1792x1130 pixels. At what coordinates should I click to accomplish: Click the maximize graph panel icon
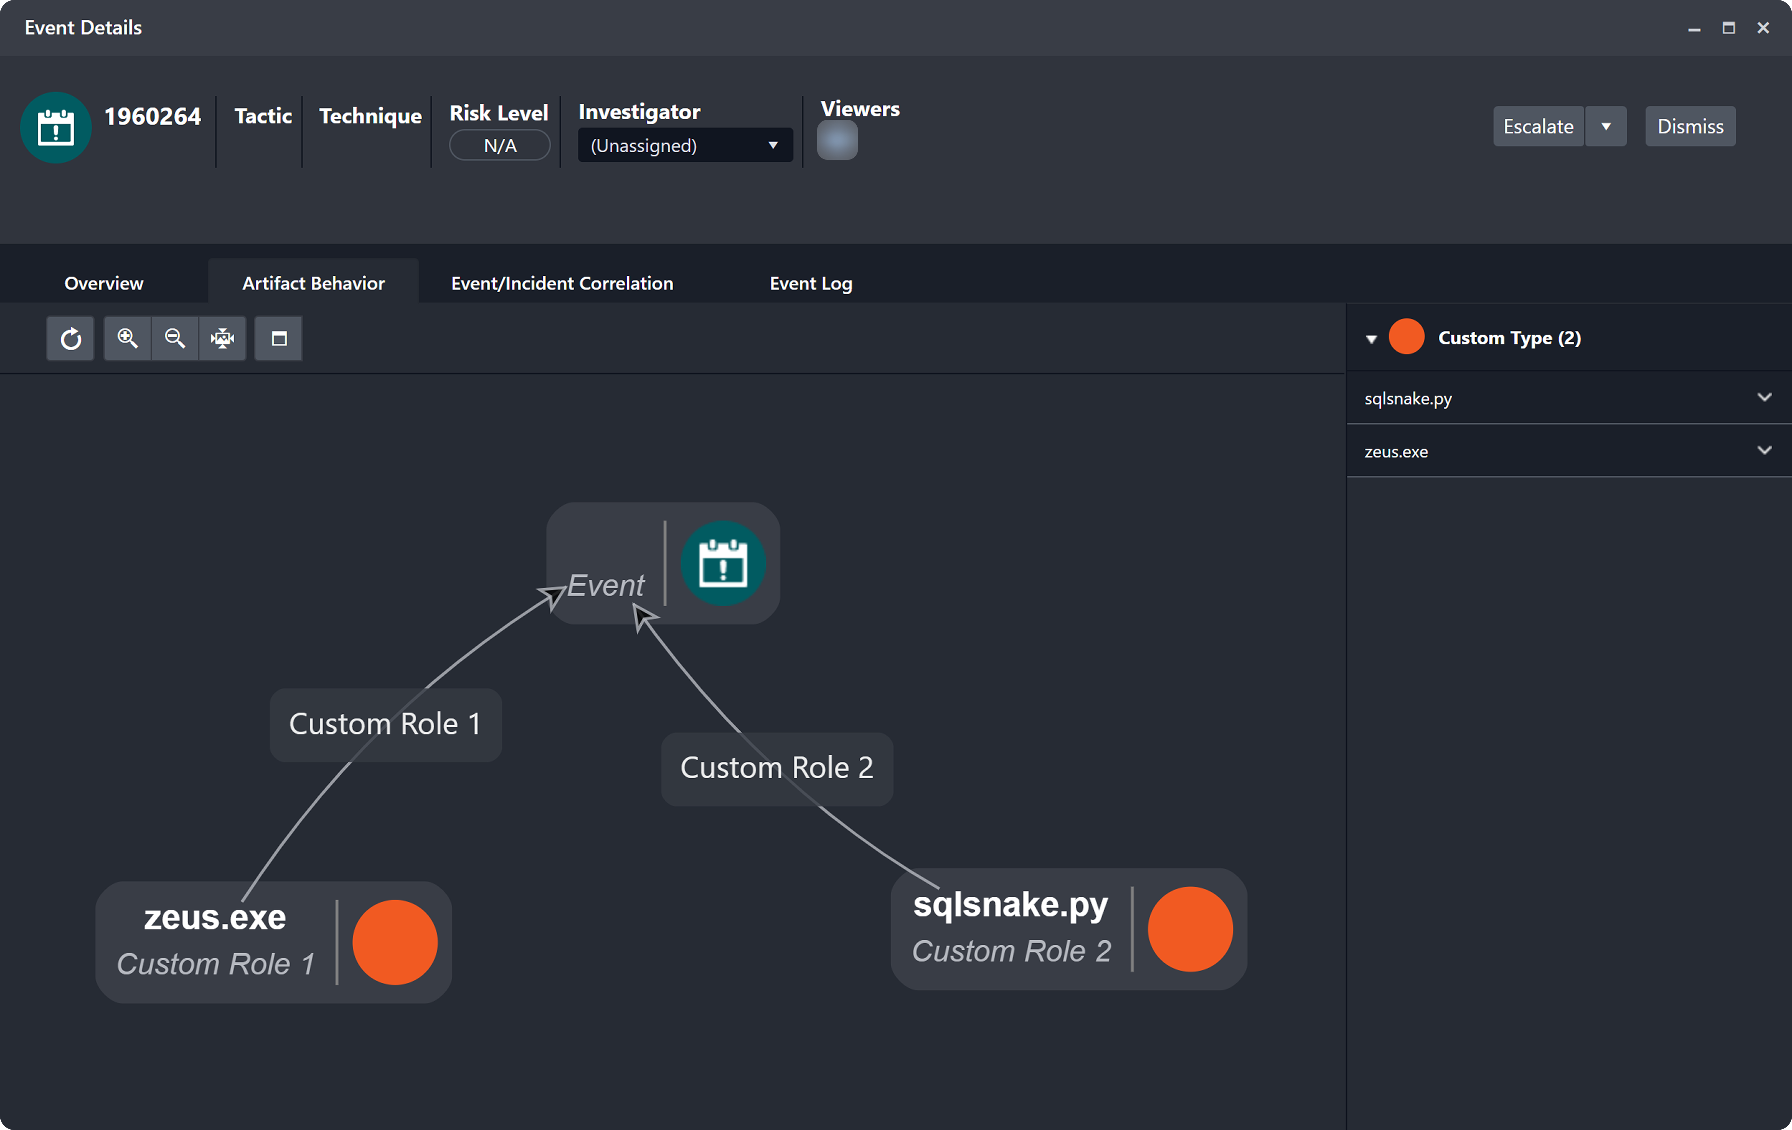[x=278, y=339]
